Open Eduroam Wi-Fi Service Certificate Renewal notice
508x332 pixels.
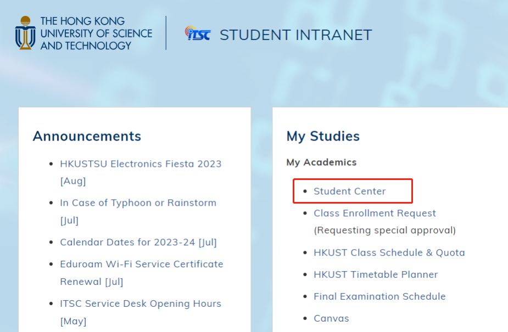[x=141, y=264]
